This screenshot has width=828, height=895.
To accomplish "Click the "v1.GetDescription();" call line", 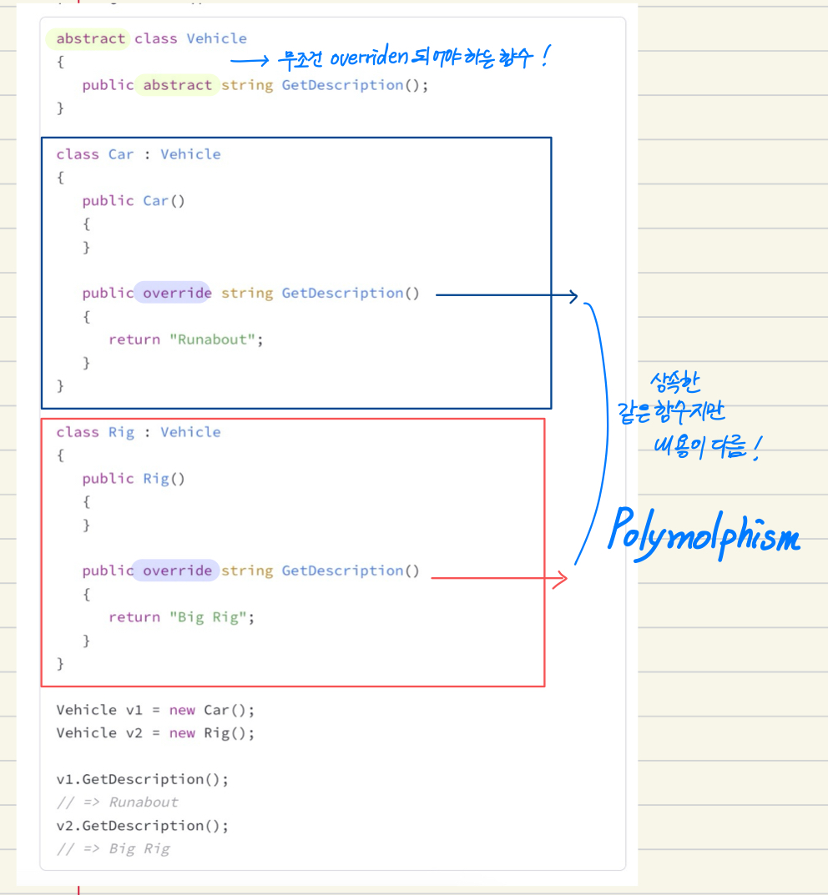I will click(x=142, y=779).
